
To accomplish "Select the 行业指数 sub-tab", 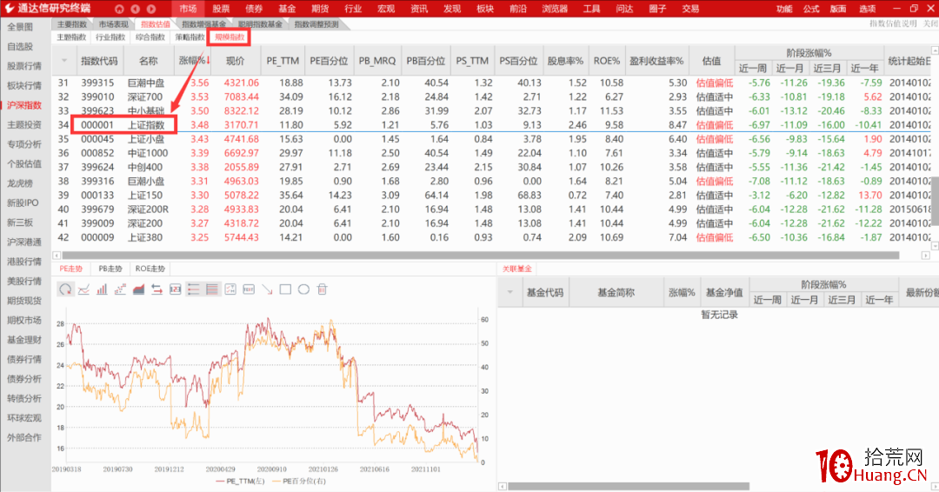I will pyautogui.click(x=110, y=37).
